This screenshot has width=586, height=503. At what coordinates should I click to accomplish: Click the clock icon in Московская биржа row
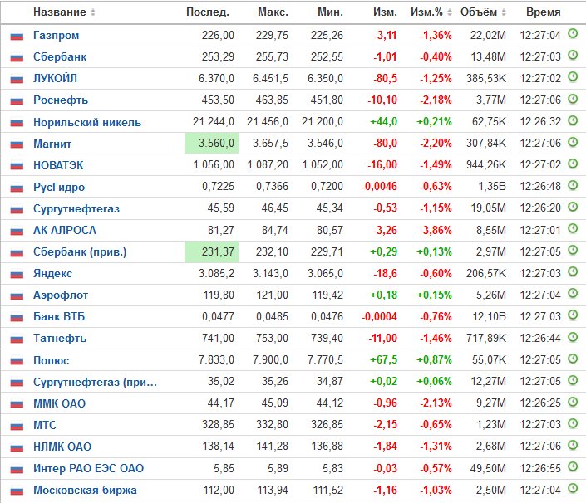(x=573, y=488)
